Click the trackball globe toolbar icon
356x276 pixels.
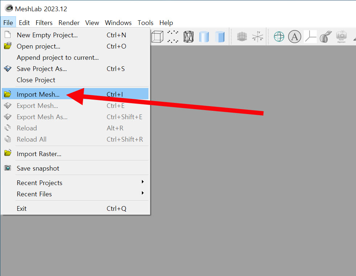[x=279, y=37]
